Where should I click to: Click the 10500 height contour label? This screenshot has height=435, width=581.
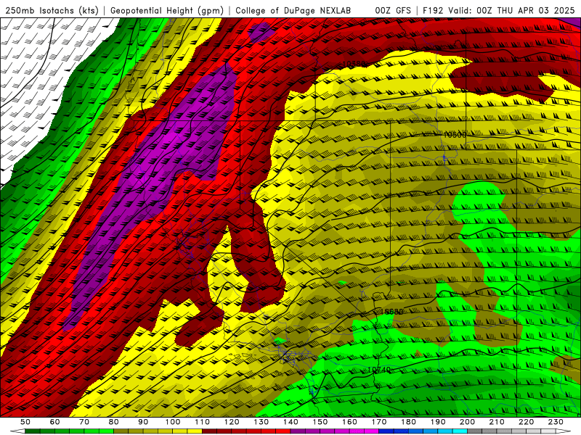point(455,135)
